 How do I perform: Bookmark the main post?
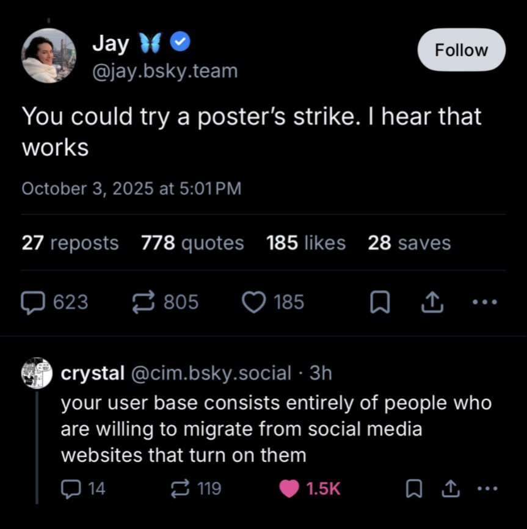(379, 302)
